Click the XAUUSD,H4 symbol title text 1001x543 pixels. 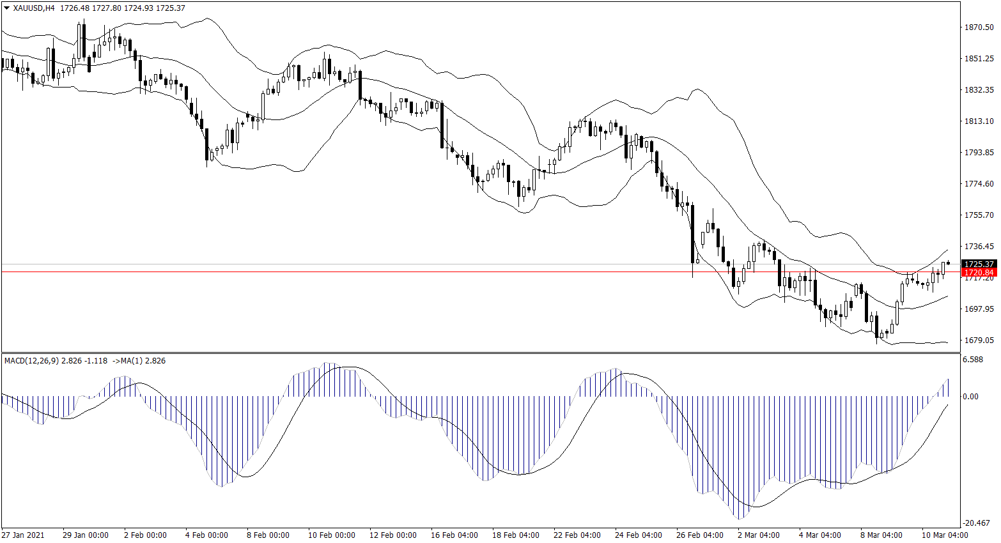34,8
